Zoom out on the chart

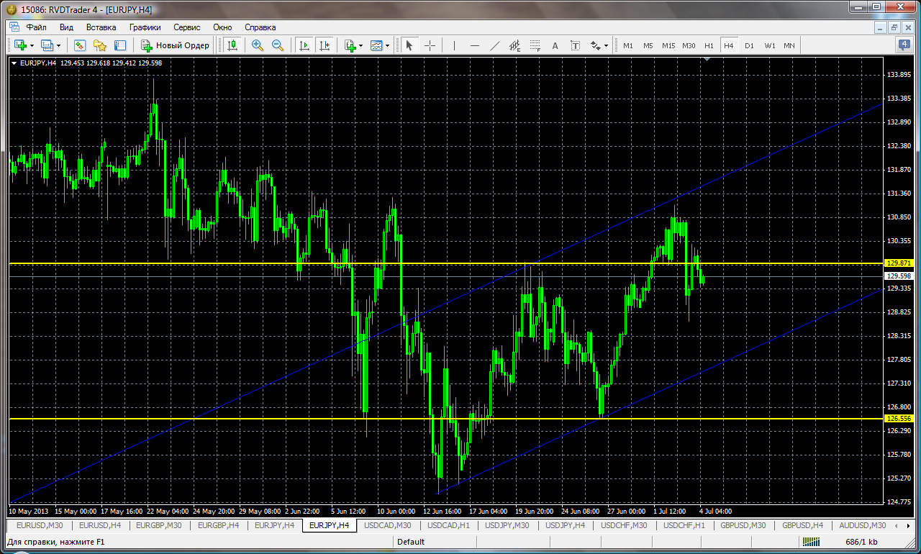point(278,45)
